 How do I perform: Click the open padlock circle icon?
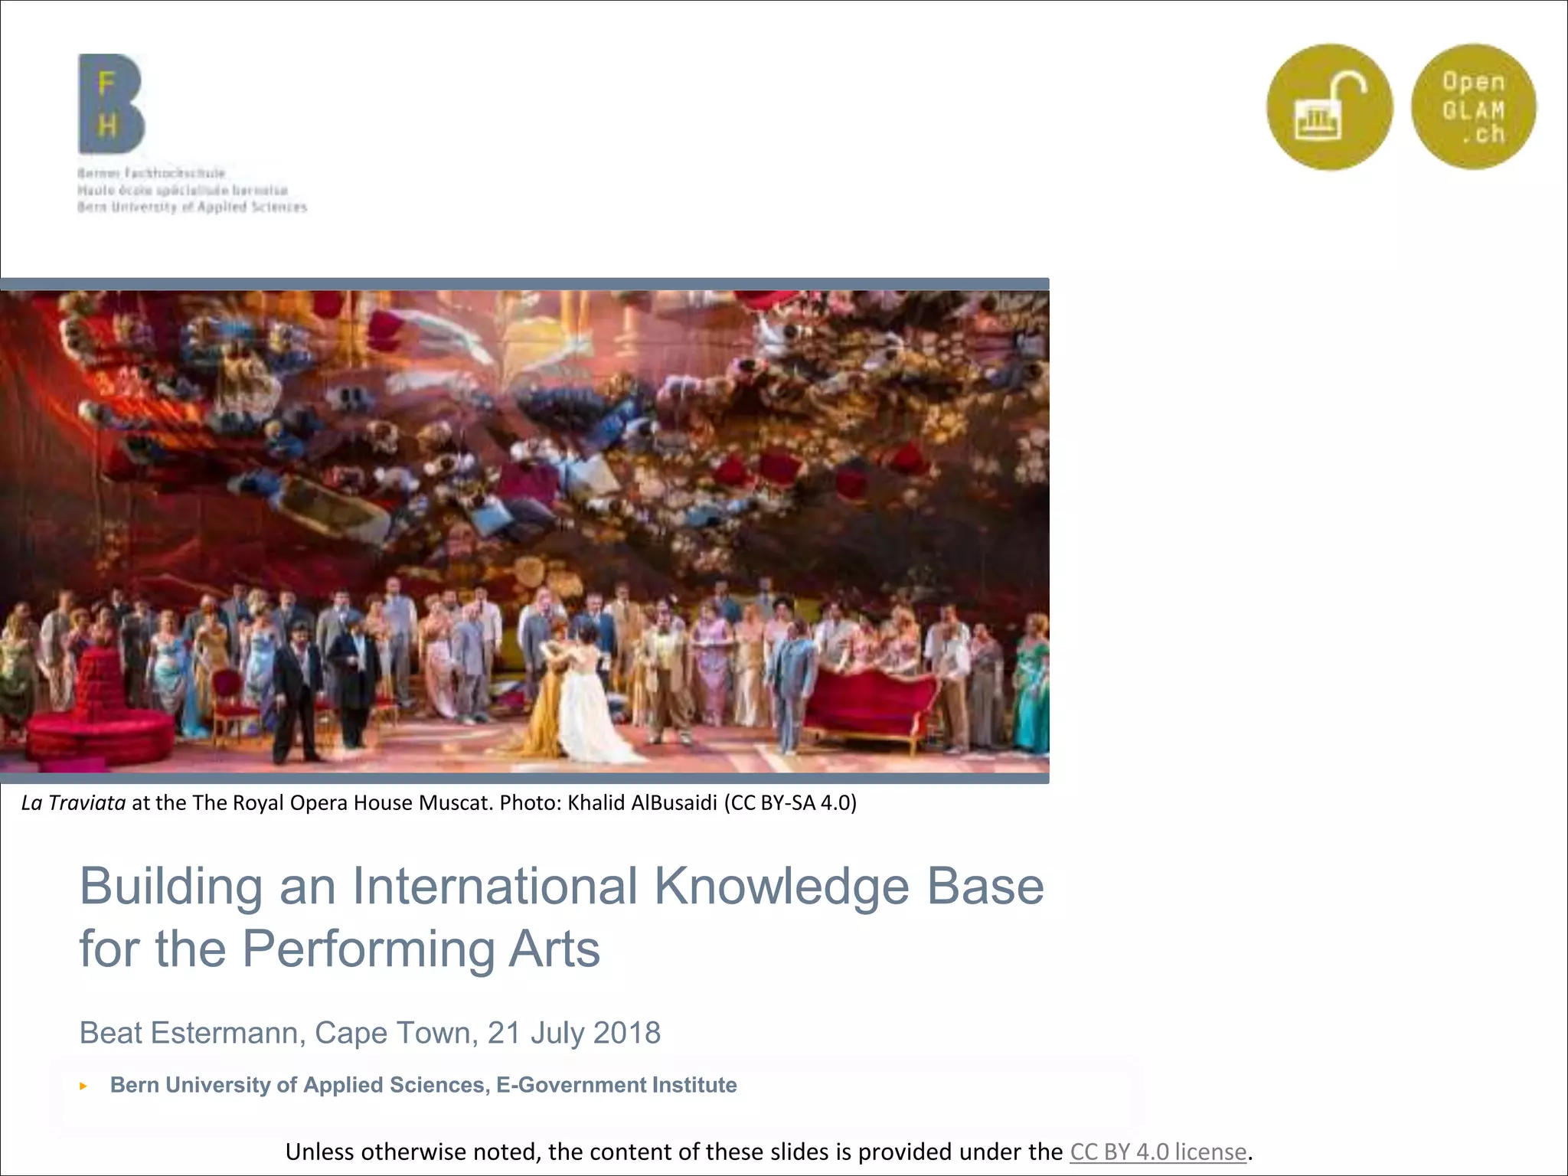click(1329, 107)
